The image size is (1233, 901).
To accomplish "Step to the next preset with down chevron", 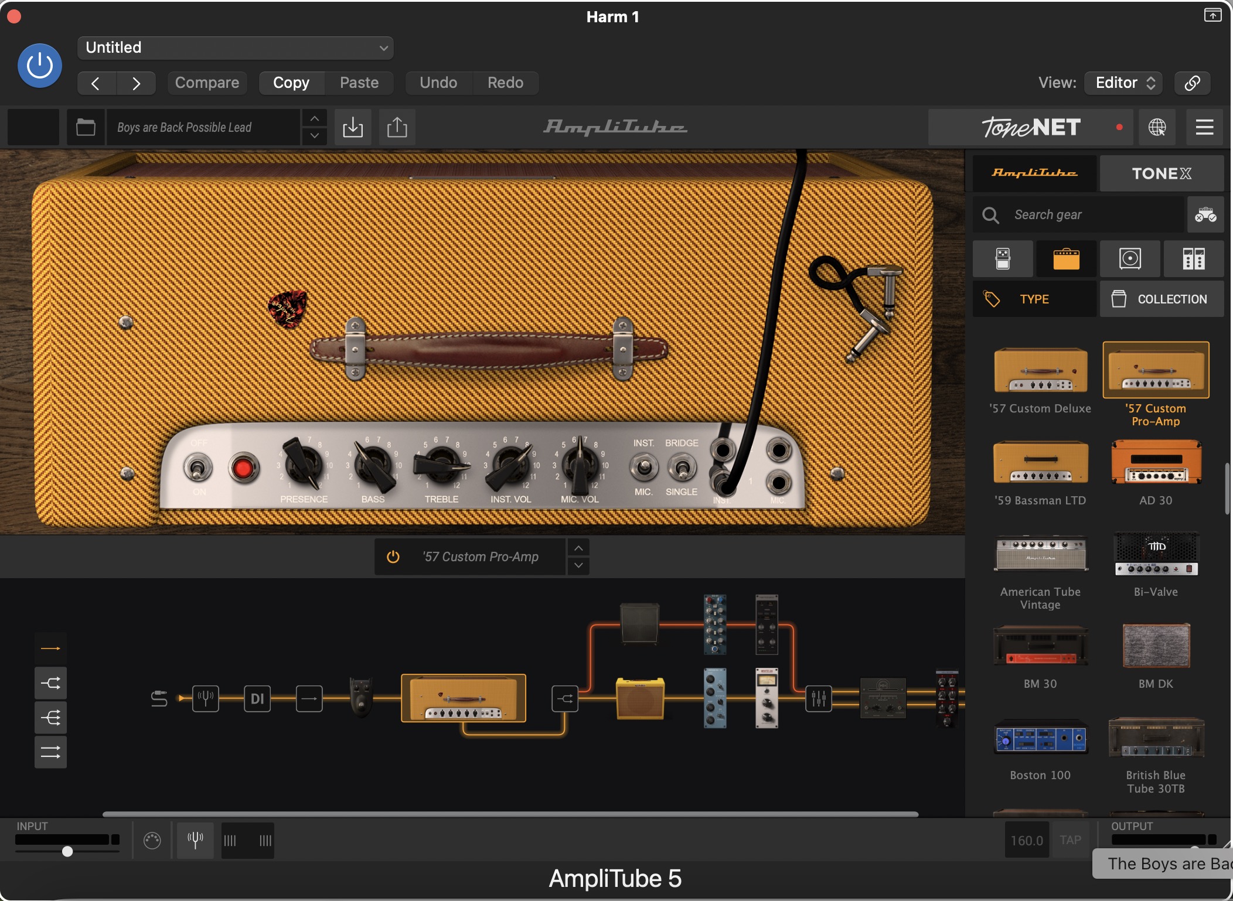I will (x=315, y=136).
